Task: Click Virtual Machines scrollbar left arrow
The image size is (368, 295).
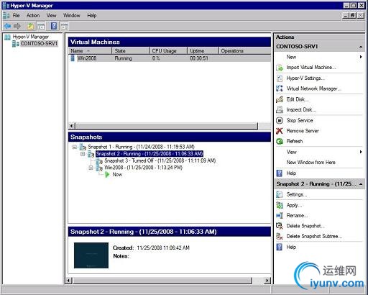Action: pyautogui.click(x=72, y=126)
